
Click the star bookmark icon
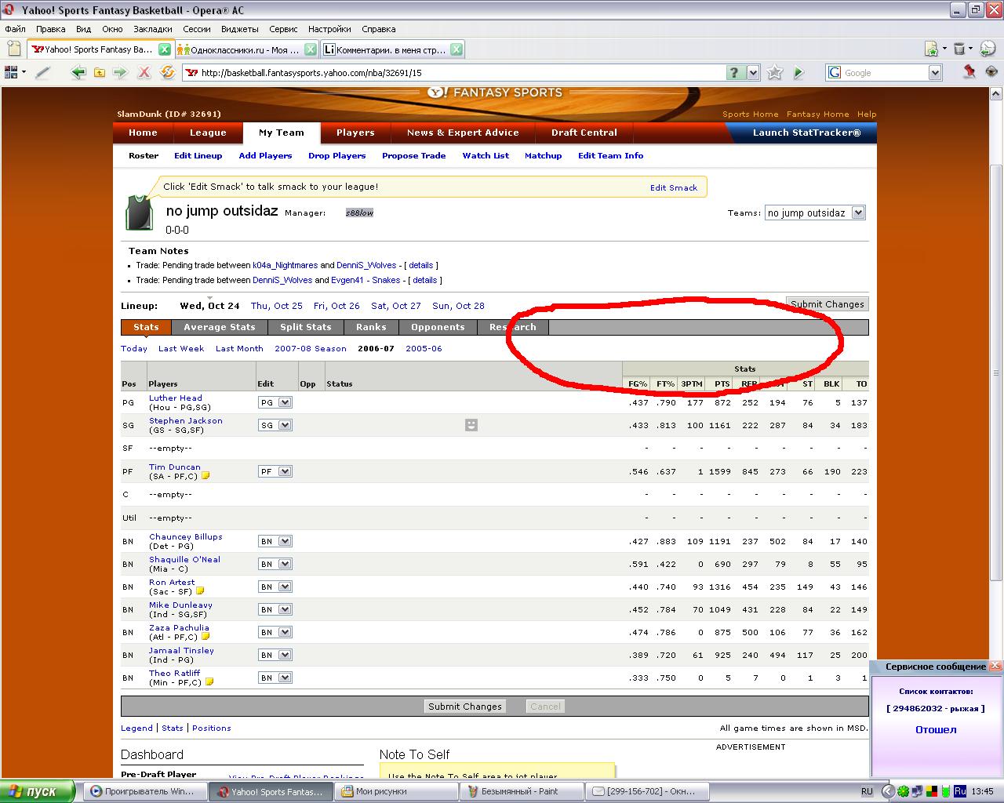[775, 72]
